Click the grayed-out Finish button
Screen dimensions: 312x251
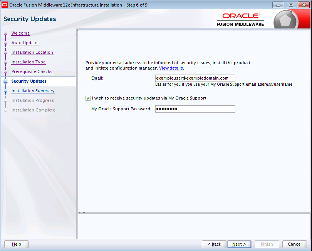(267, 244)
